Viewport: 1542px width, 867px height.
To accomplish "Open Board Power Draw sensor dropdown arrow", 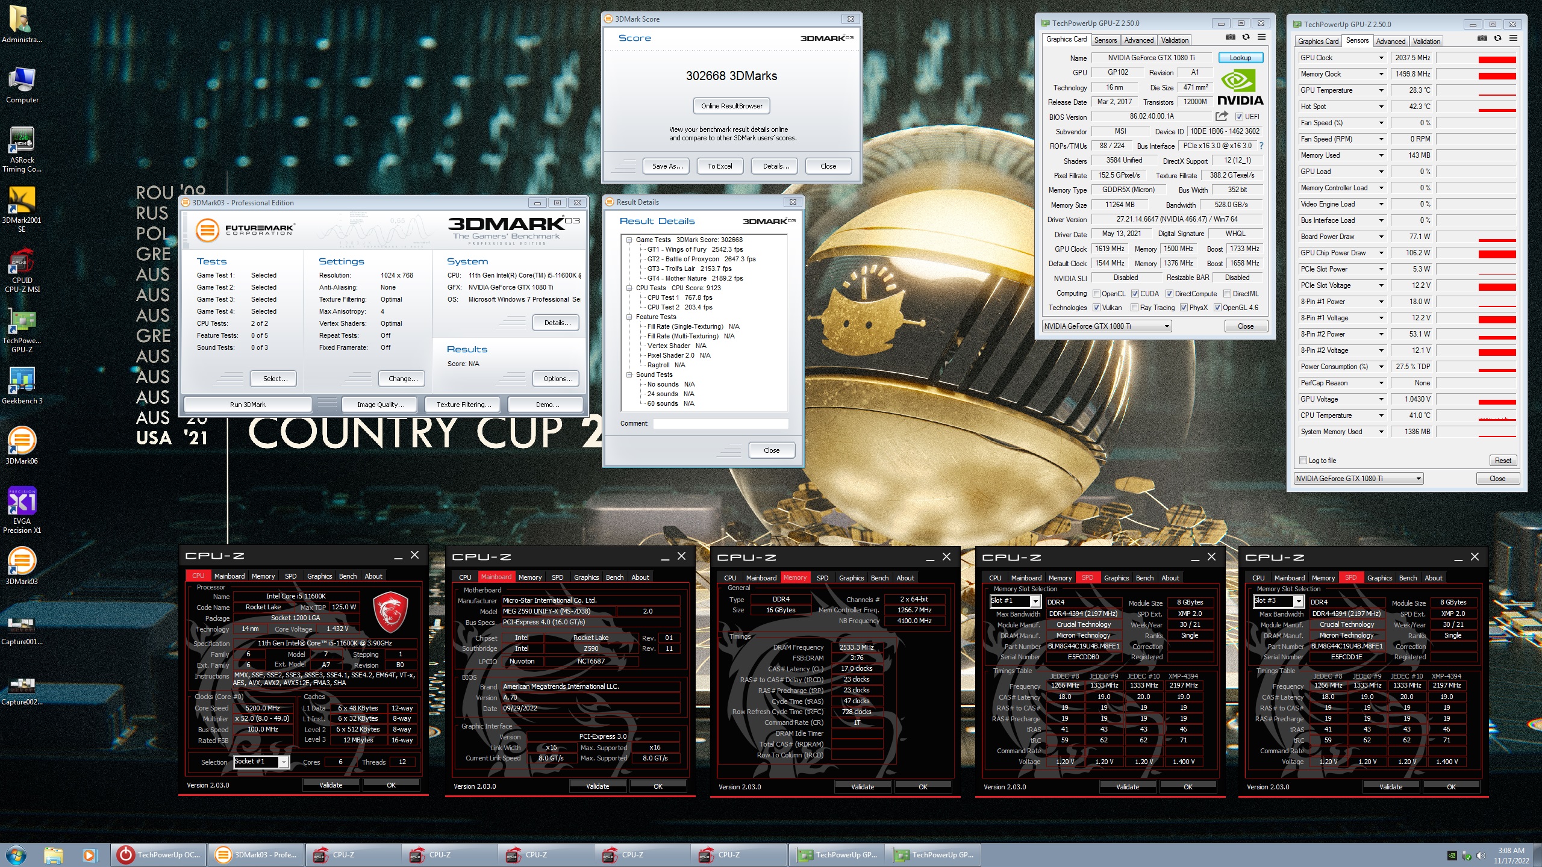I will pos(1381,237).
